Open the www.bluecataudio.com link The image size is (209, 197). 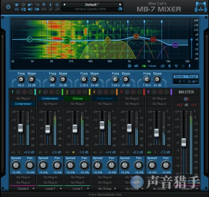click(105, 194)
